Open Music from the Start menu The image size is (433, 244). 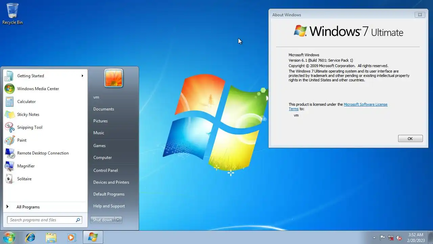coord(99,133)
